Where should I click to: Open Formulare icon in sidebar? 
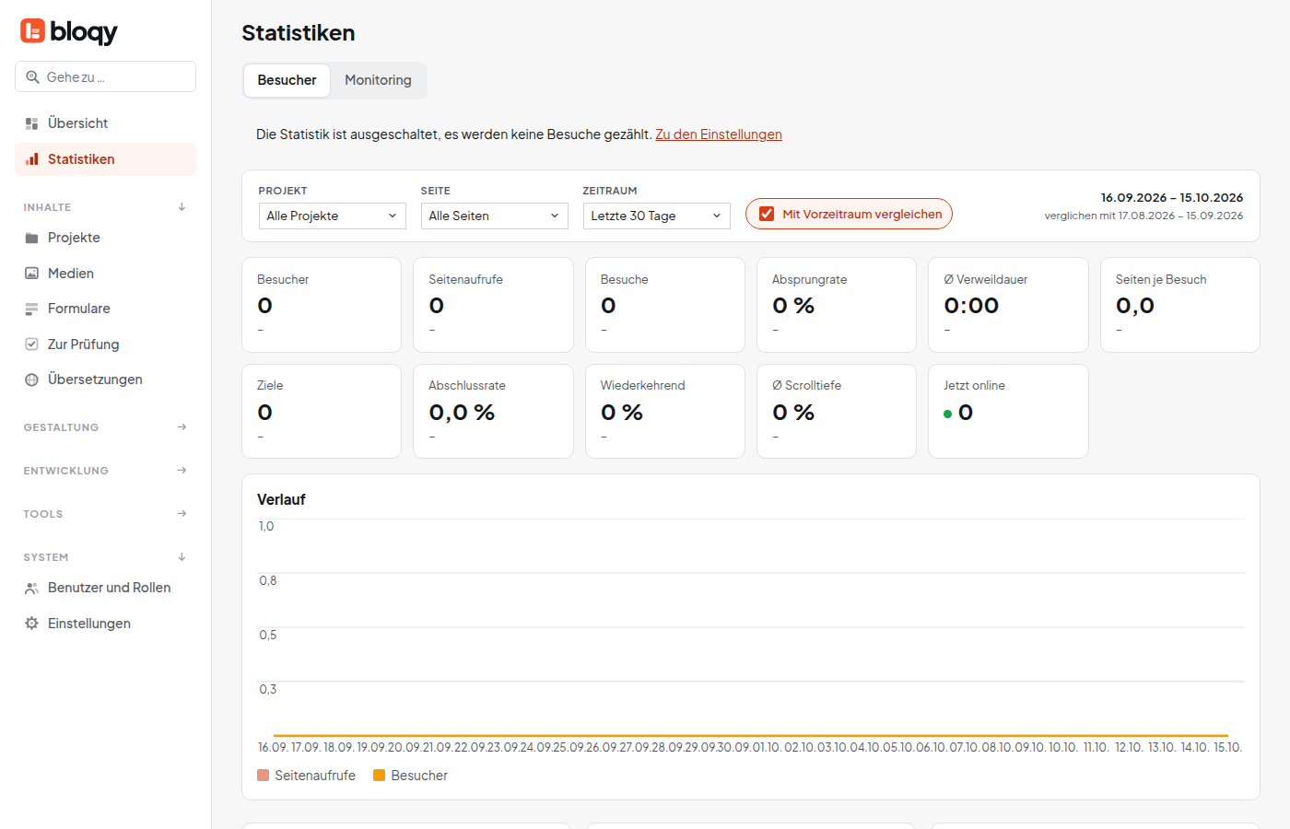[x=31, y=309]
